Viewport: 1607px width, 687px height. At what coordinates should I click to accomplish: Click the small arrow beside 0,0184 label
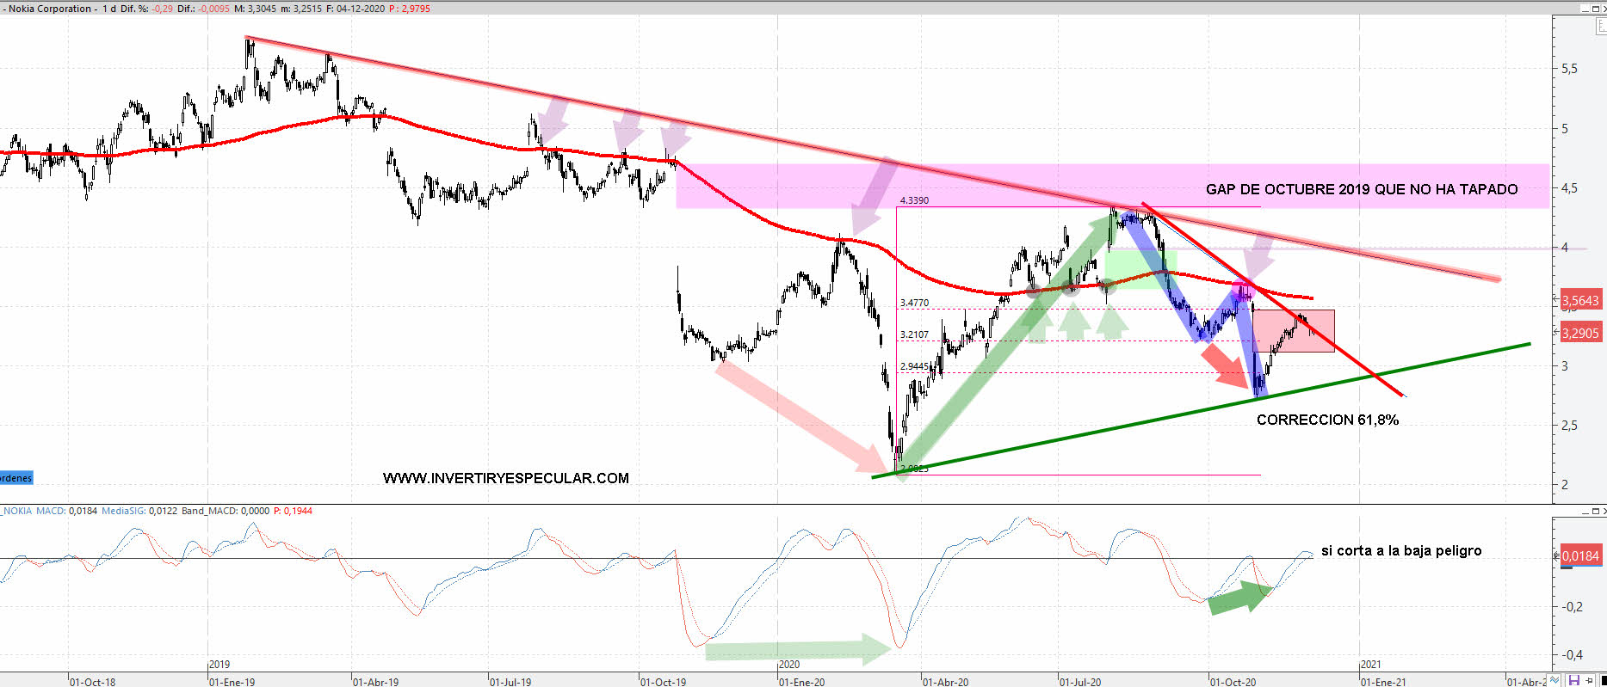1556,556
